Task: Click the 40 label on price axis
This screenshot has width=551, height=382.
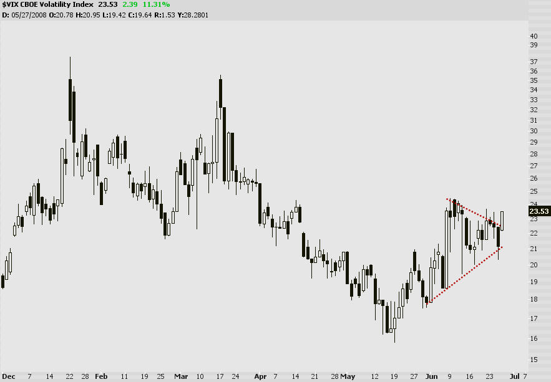Action: click(x=534, y=36)
